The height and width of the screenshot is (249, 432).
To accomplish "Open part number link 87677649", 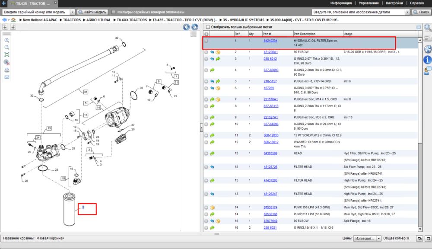I will tap(270, 221).
